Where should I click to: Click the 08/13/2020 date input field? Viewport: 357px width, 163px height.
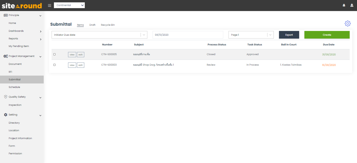pos(188,35)
